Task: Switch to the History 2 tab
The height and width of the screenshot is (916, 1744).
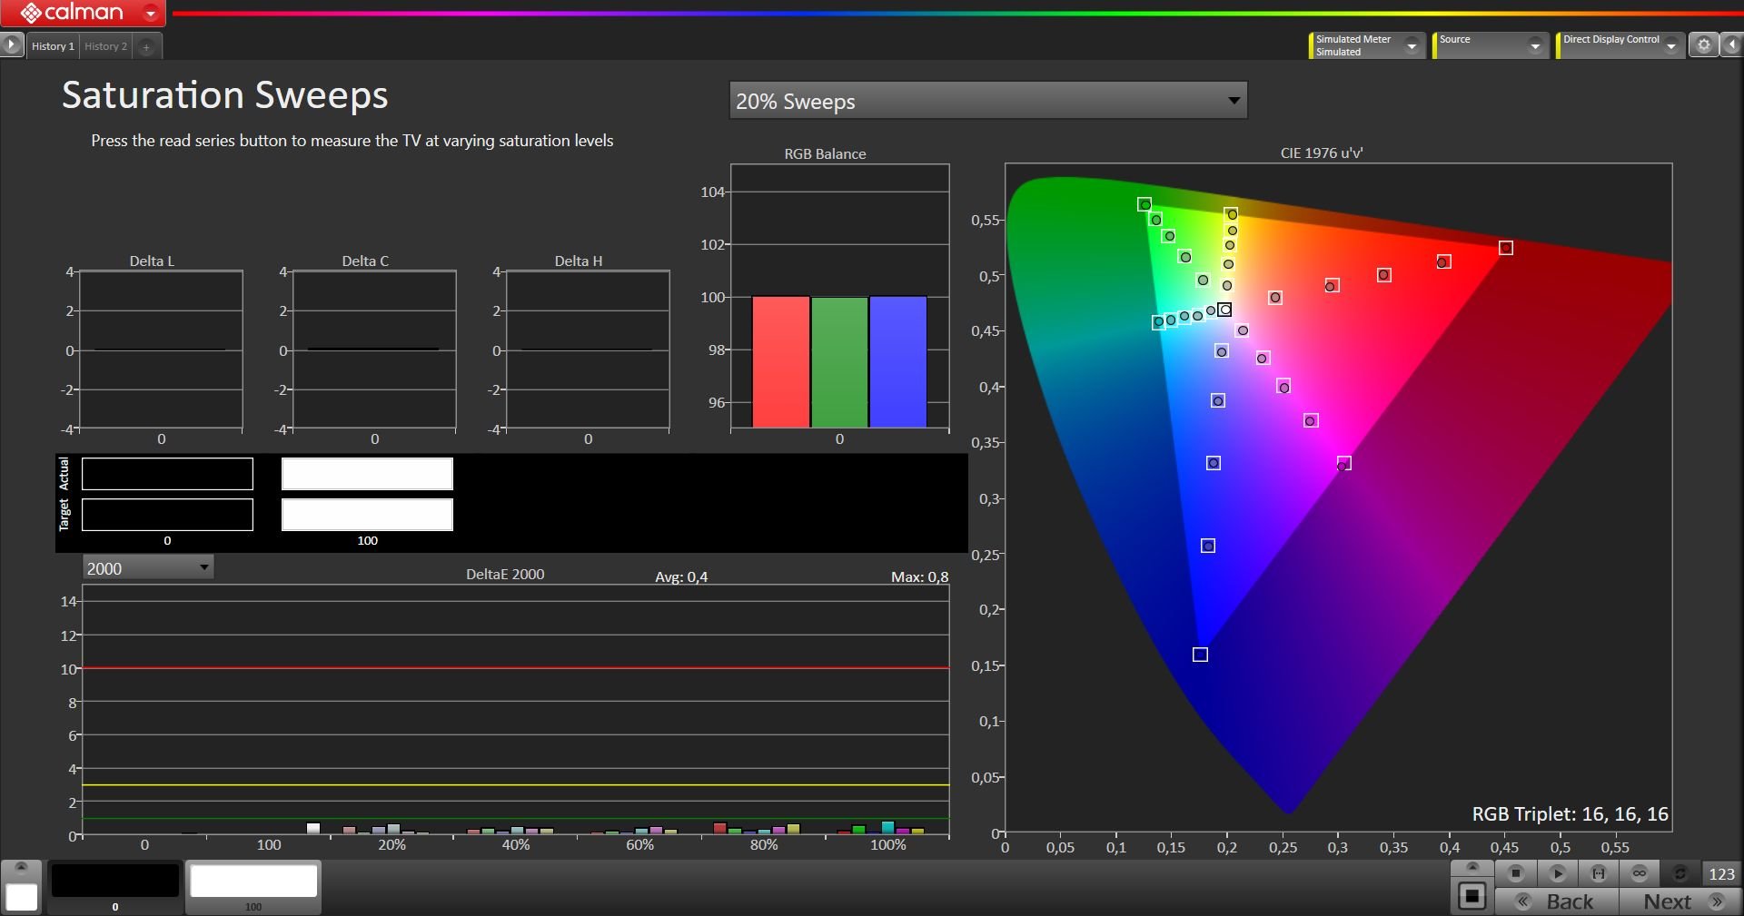Action: pos(105,46)
